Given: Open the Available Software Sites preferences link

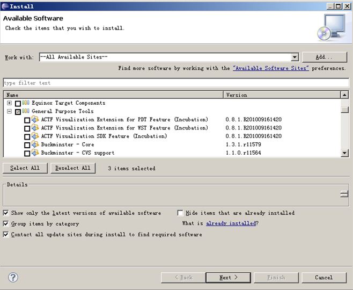Looking at the screenshot, I should pyautogui.click(x=271, y=68).
